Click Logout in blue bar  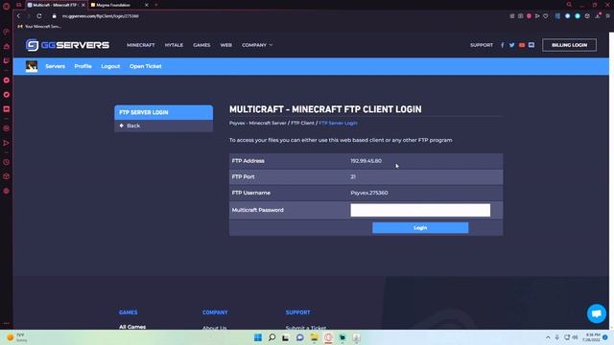(110, 66)
